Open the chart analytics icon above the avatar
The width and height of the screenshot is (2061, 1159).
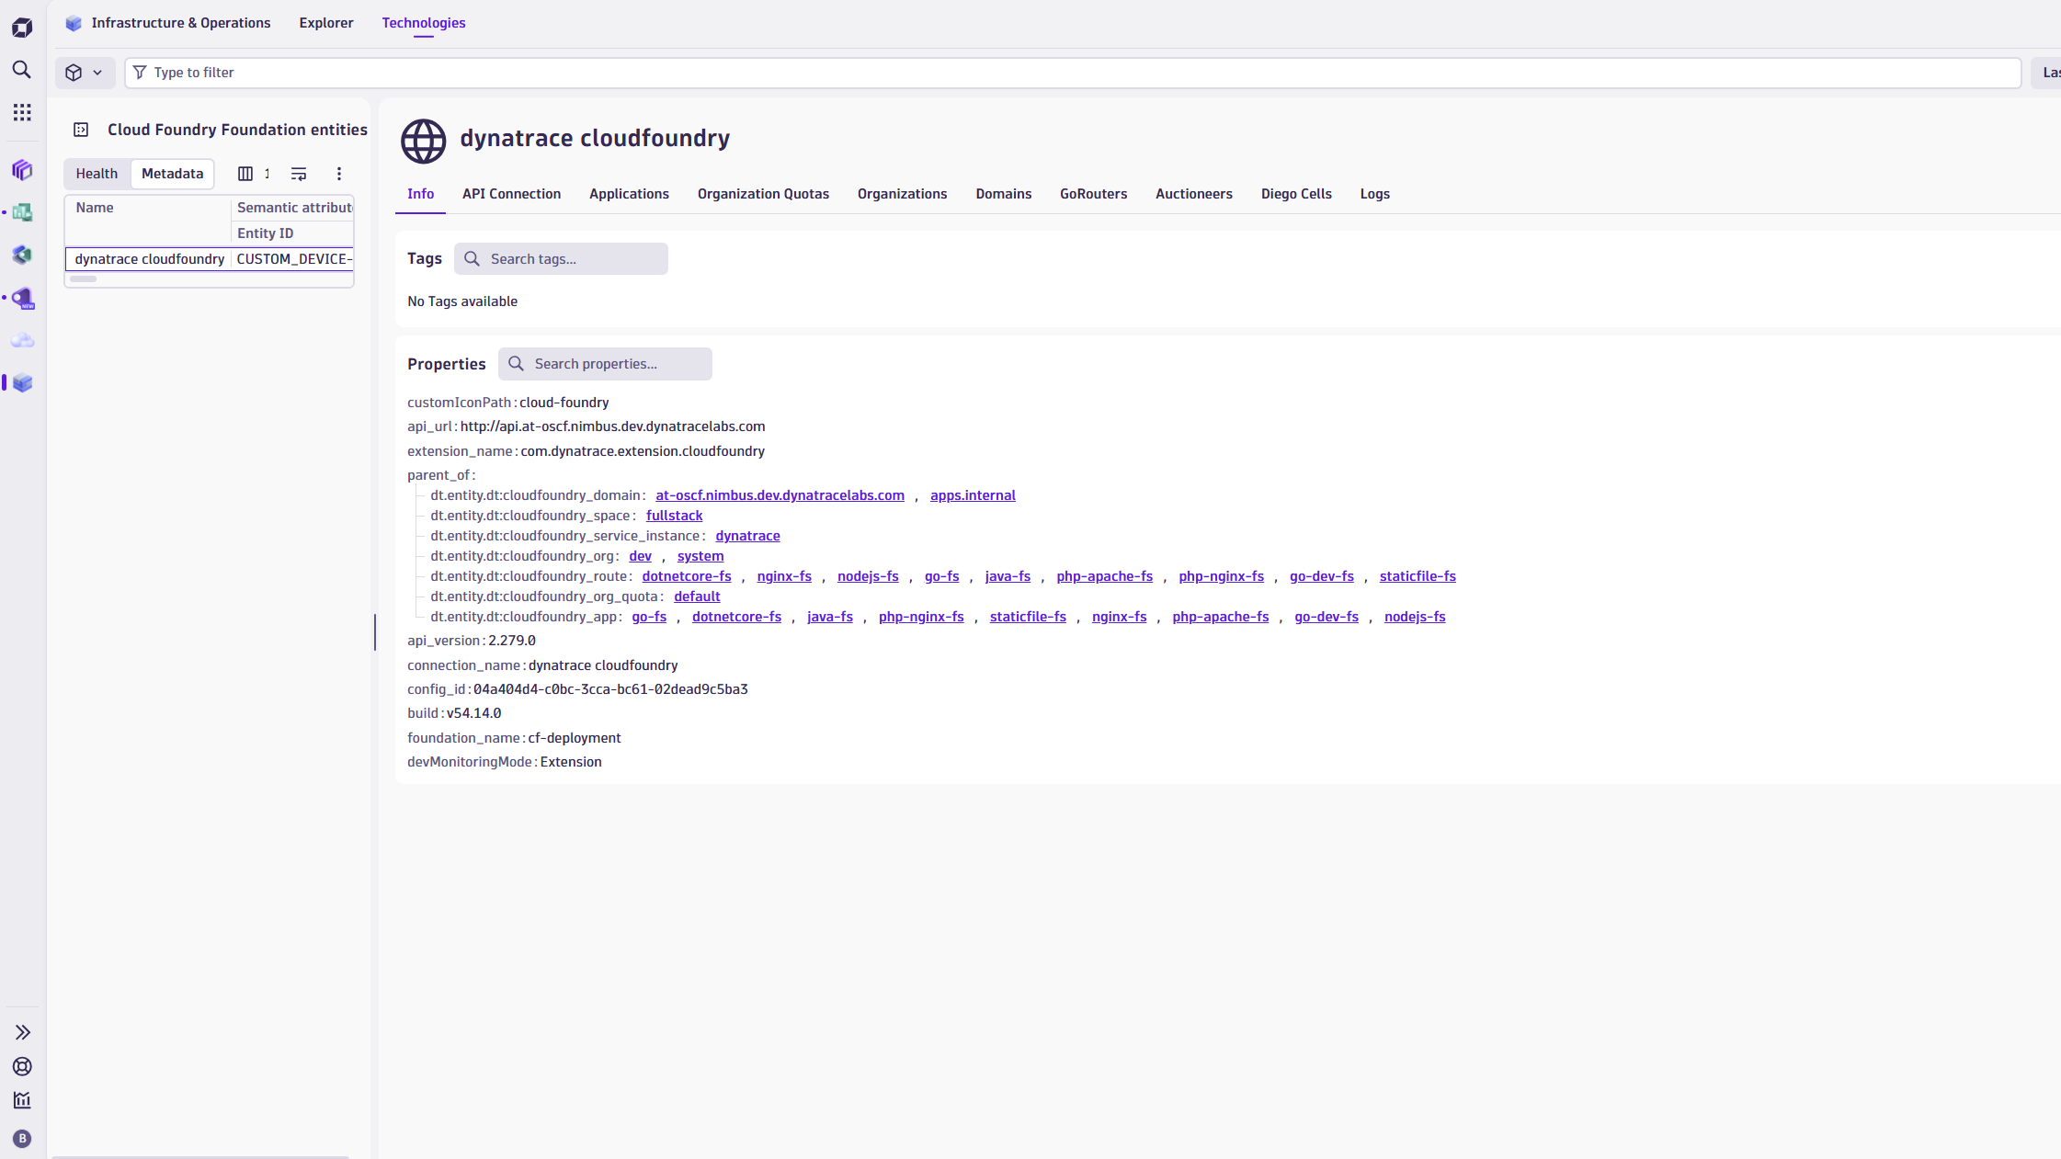22,1100
